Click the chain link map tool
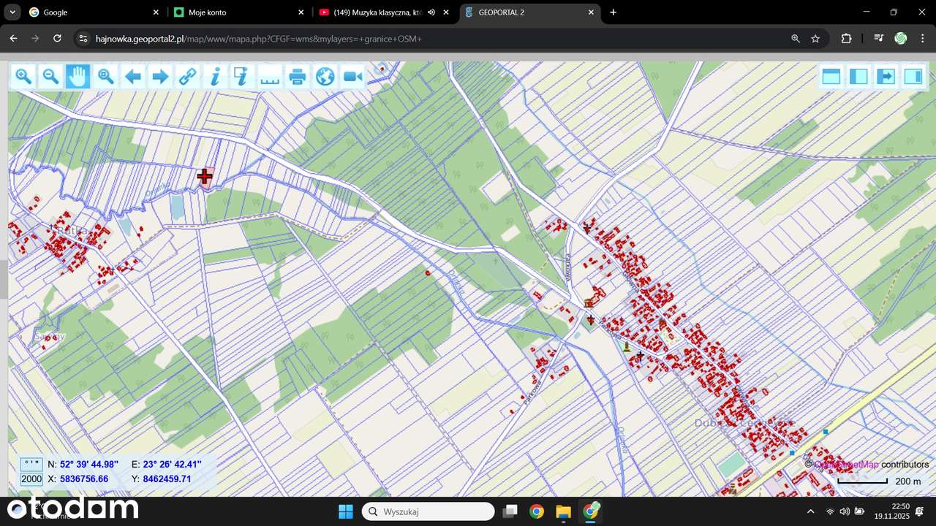 tap(188, 76)
